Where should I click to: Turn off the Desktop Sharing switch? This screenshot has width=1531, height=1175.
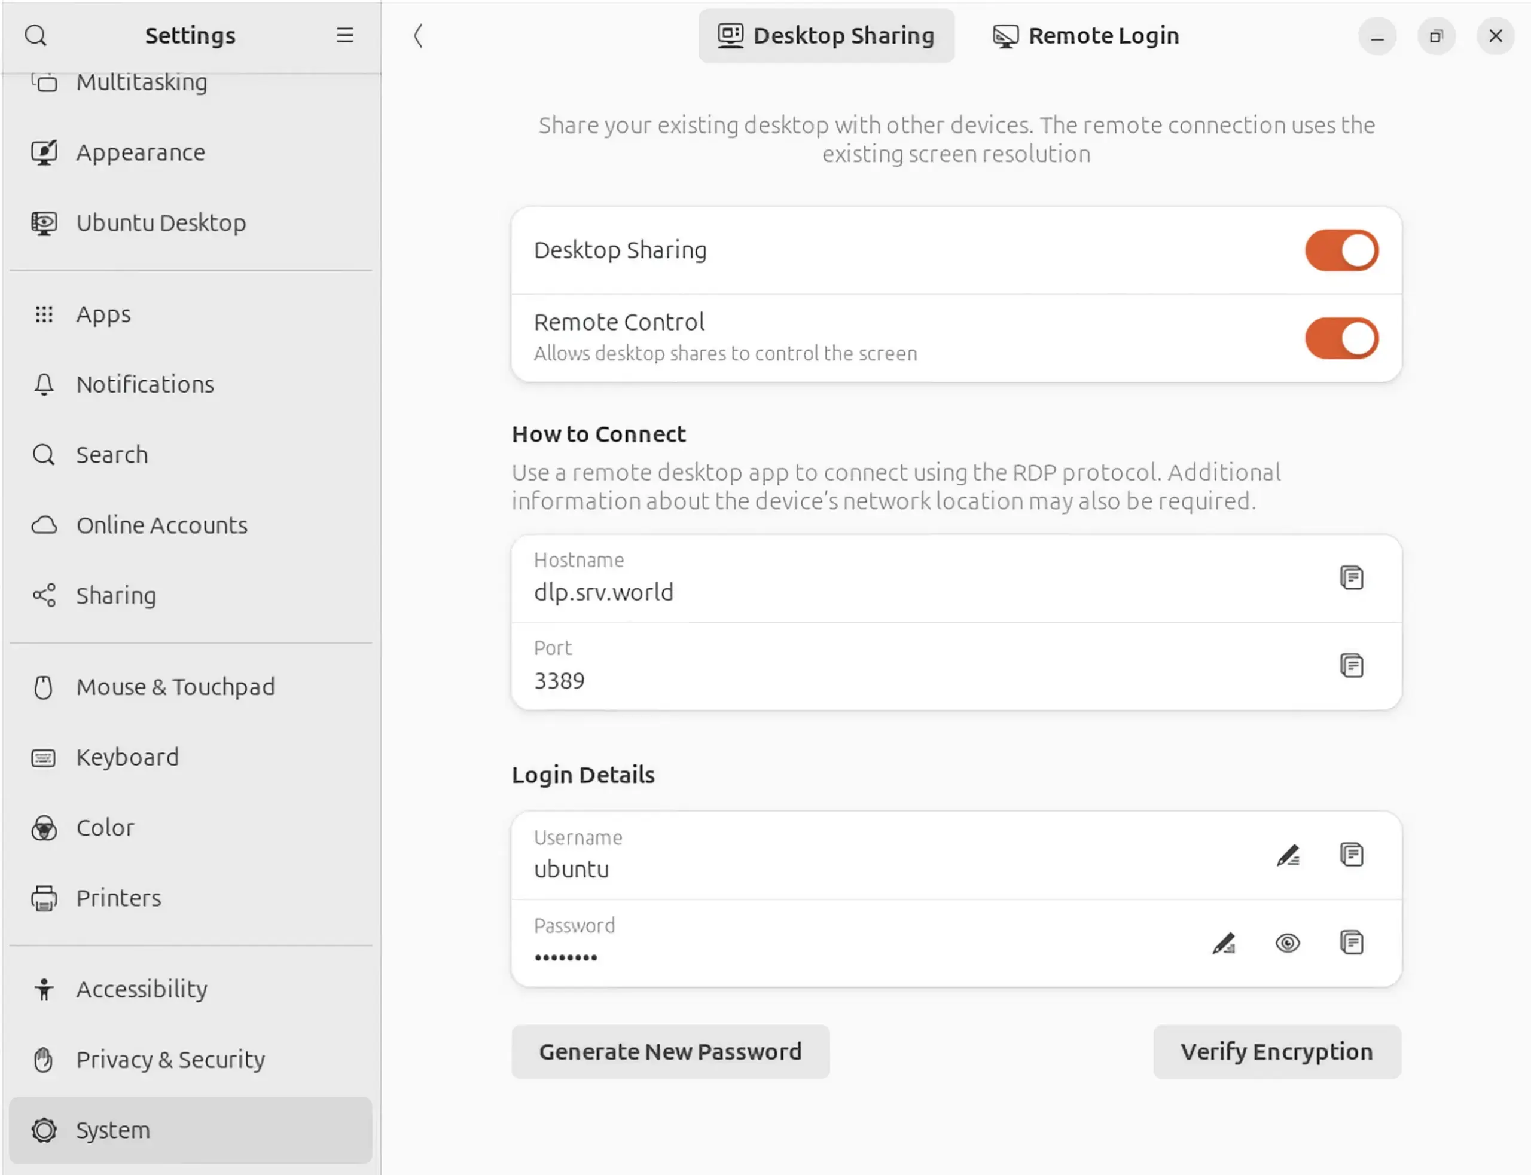[x=1341, y=250]
